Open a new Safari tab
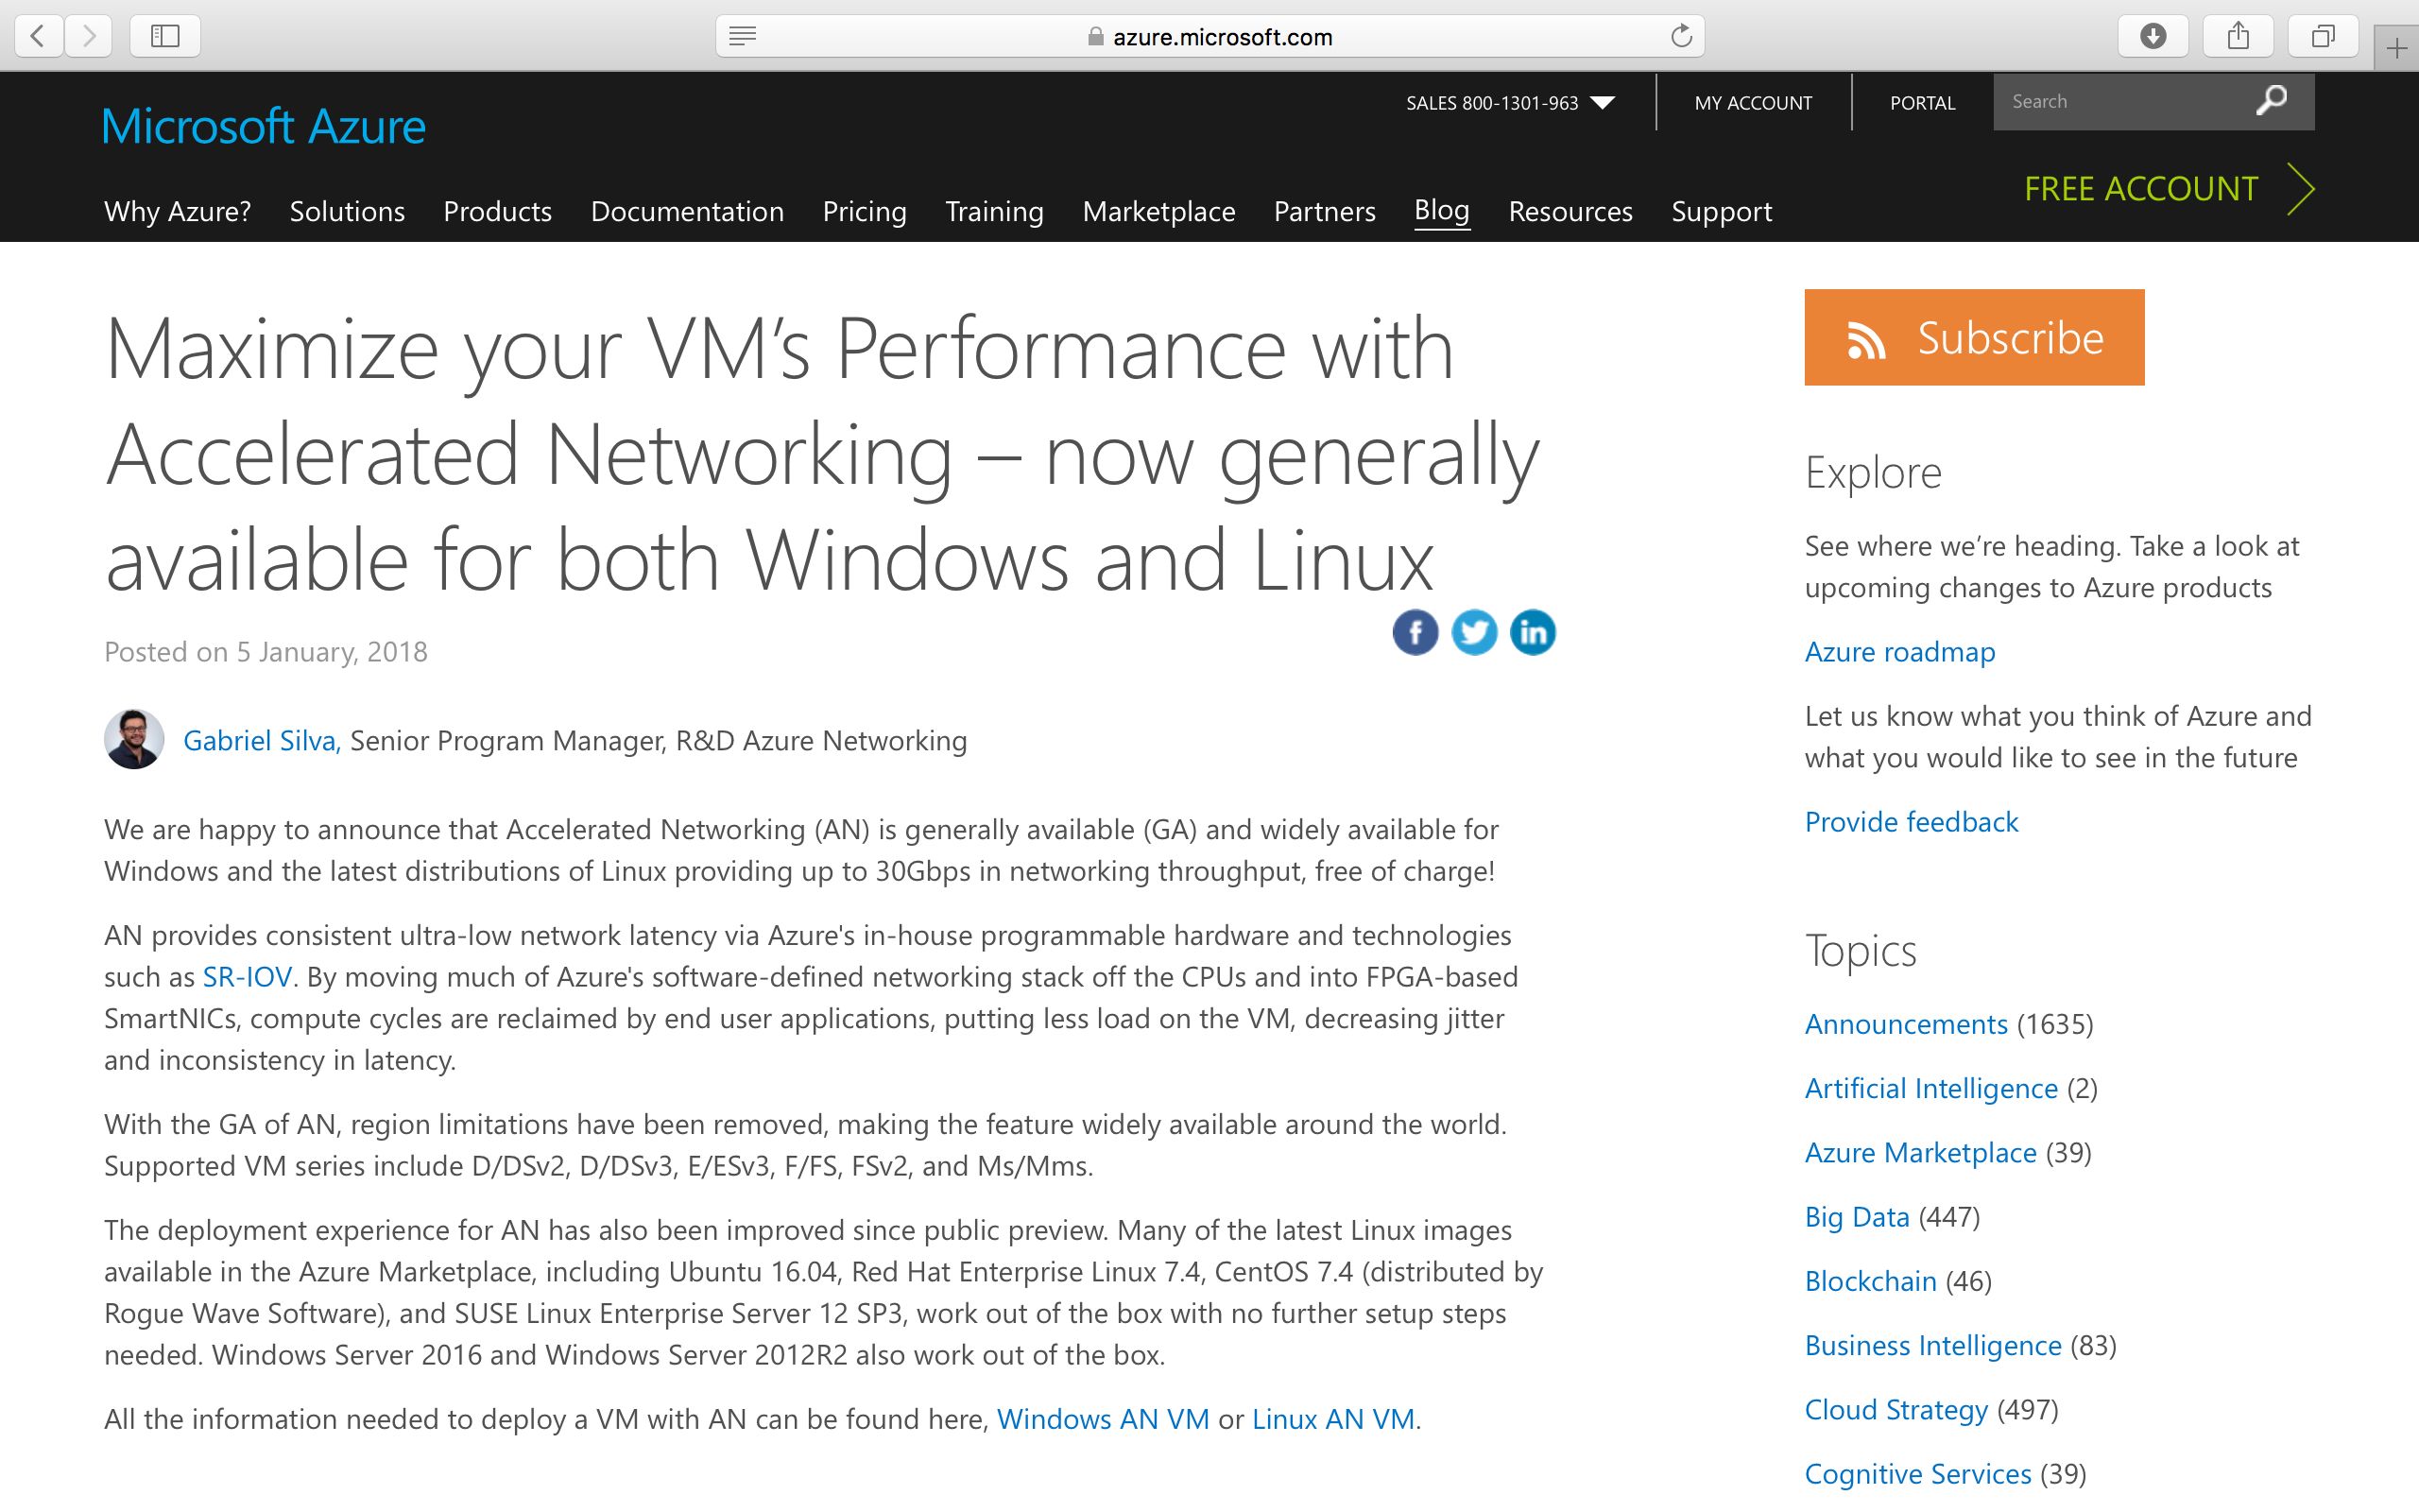This screenshot has width=2419, height=1512. coord(2396,48)
